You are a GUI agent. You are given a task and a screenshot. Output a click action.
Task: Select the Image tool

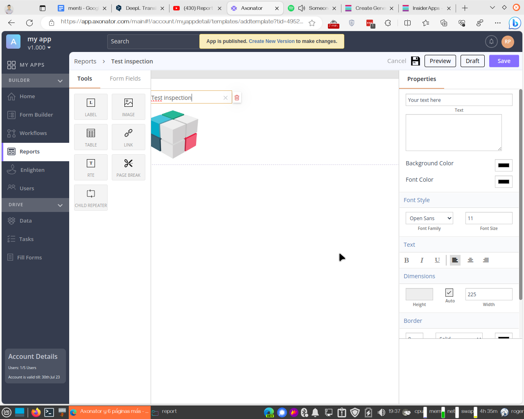pos(128,106)
